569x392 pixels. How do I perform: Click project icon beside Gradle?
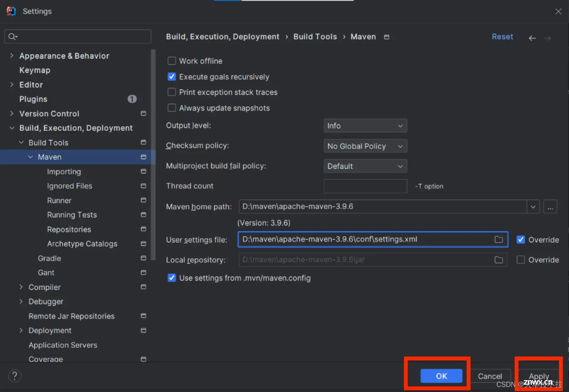pyautogui.click(x=144, y=258)
